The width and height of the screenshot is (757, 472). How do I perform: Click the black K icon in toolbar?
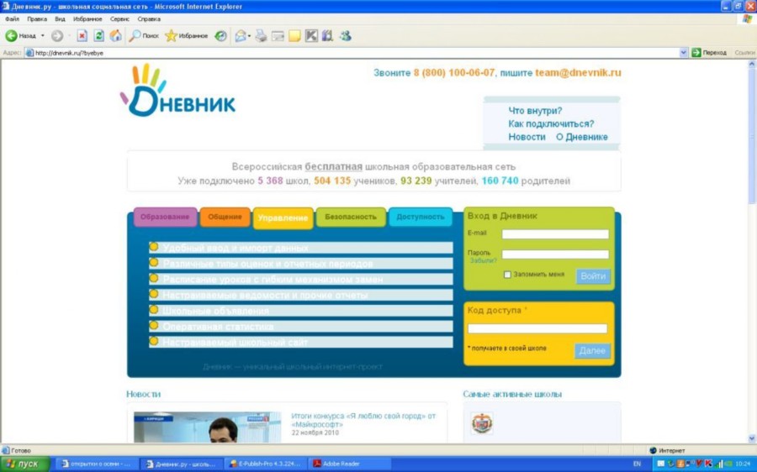coord(311,35)
